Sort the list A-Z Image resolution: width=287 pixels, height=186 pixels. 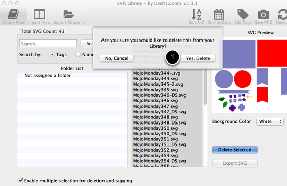(197, 17)
